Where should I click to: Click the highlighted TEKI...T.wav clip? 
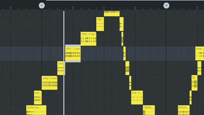73,53
